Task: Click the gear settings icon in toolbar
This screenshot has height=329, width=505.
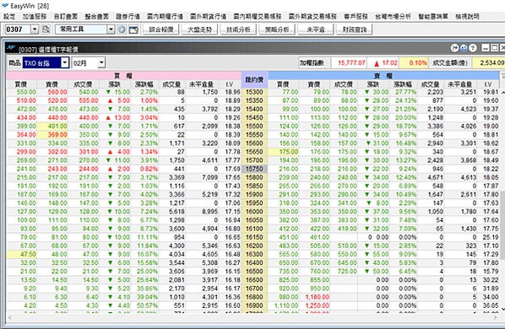Action: coord(122,30)
